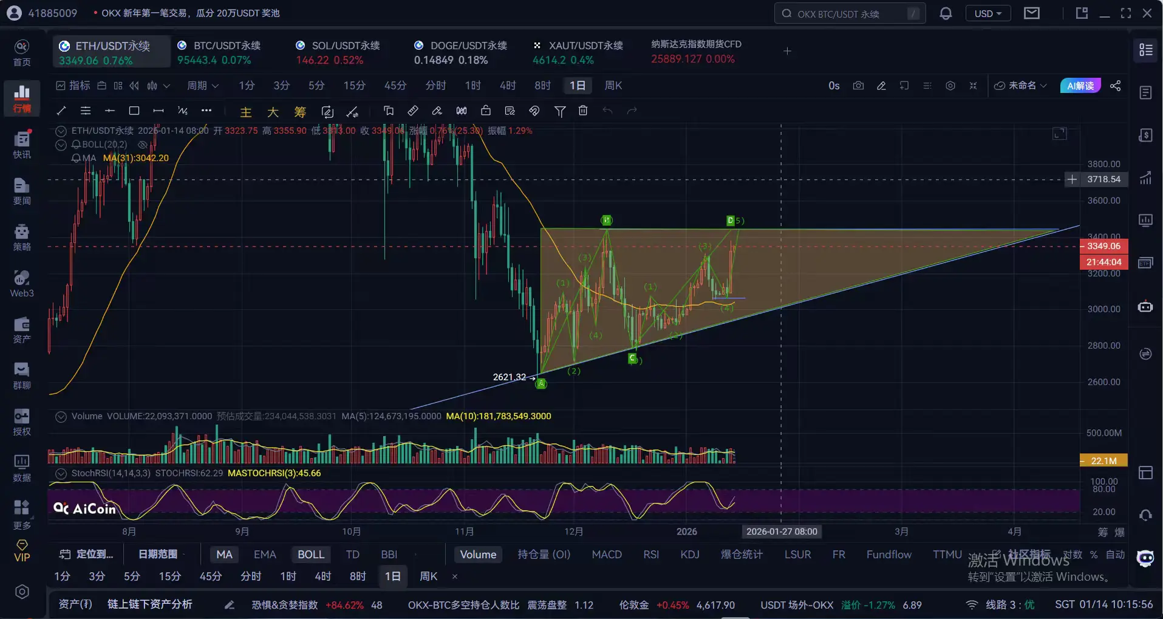Open notifications bell in title bar
1163x619 pixels.
[x=946, y=13]
